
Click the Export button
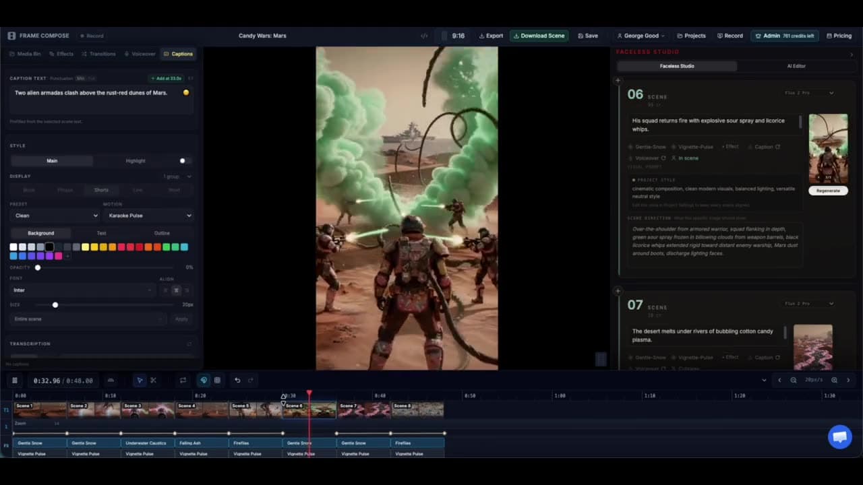click(x=491, y=36)
